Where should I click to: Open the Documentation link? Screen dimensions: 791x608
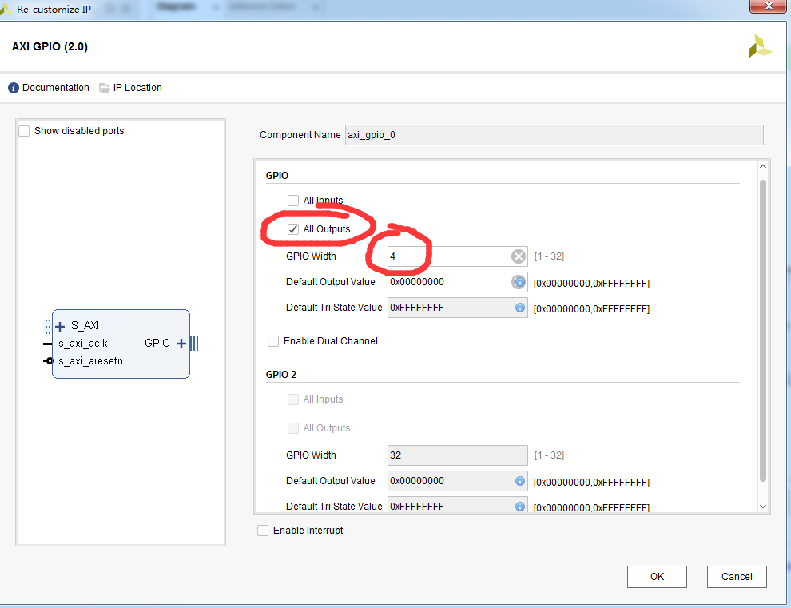click(55, 88)
